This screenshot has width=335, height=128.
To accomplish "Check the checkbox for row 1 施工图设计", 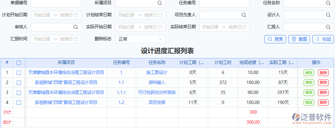I will 19,73.
